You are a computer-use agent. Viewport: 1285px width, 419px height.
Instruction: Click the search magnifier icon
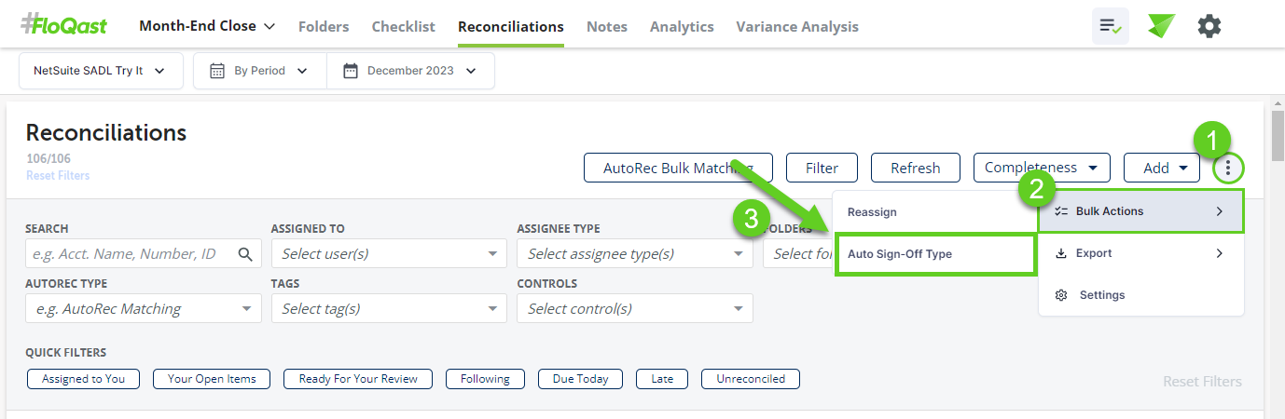tap(246, 254)
